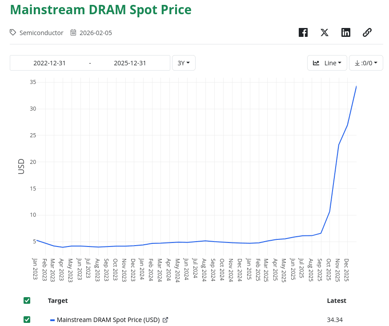Click the Mainstream DRAM Spot Price heading

tap(100, 10)
